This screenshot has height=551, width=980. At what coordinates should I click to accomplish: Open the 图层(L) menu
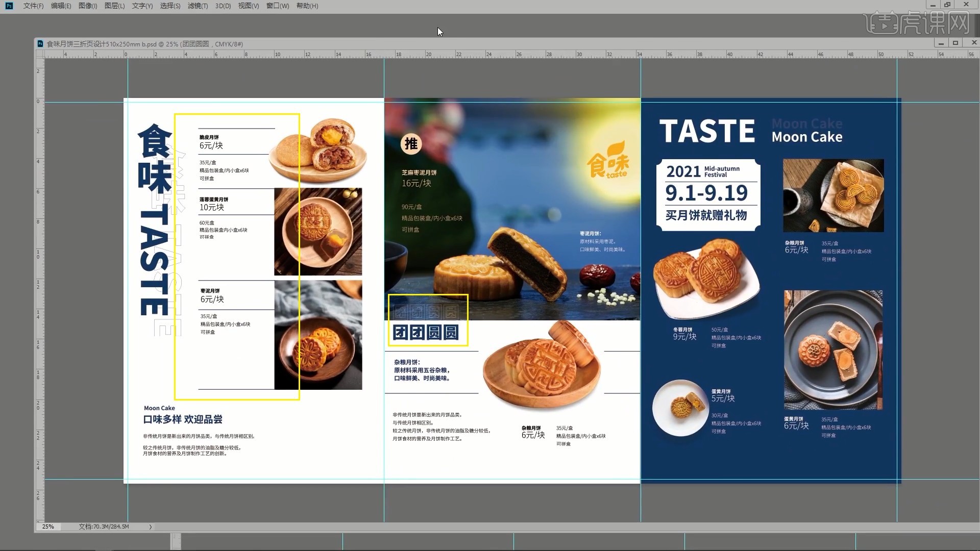coord(114,6)
